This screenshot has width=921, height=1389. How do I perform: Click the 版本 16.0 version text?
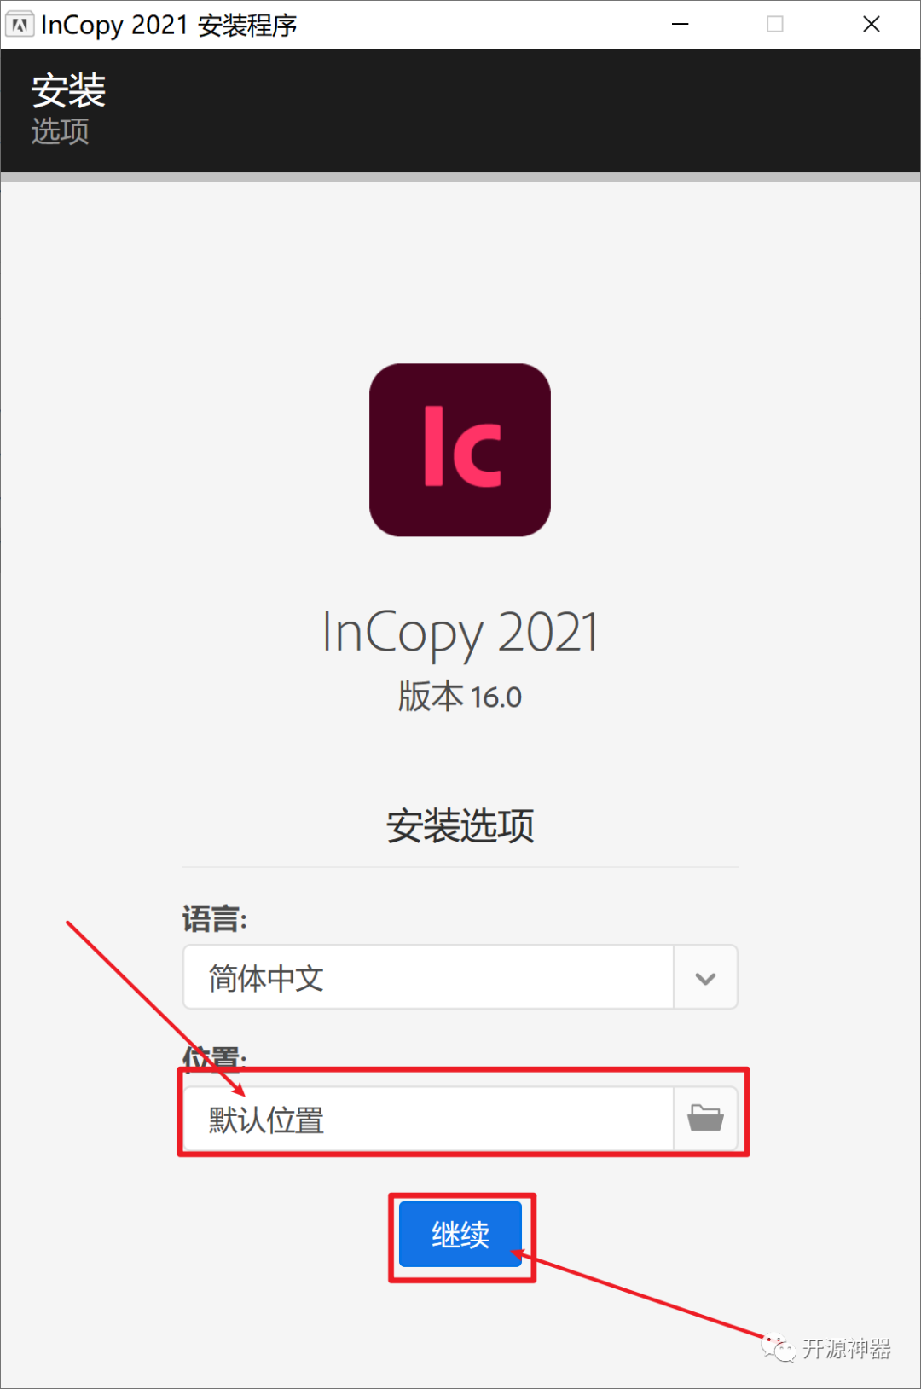tap(460, 697)
